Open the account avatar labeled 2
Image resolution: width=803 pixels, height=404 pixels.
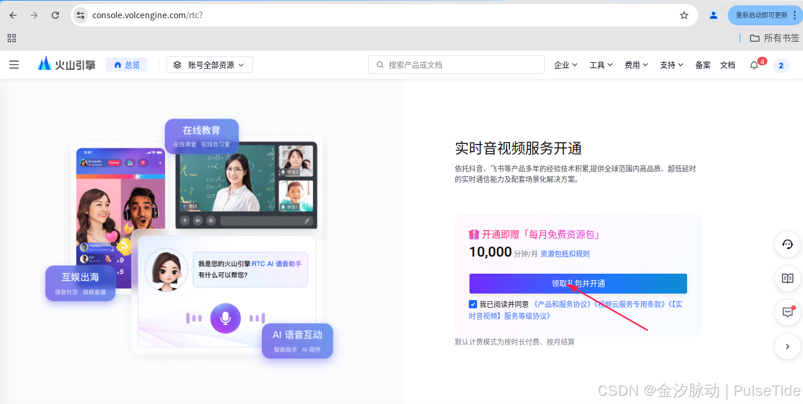tap(781, 66)
